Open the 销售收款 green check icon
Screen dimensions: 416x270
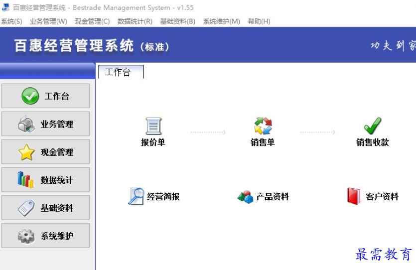coord(373,126)
